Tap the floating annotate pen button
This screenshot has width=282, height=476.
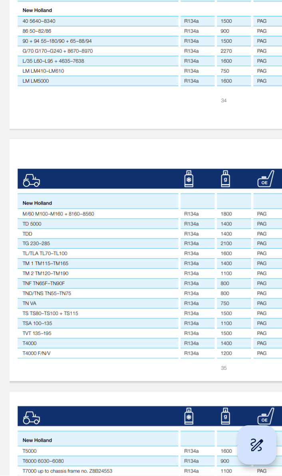(x=256, y=444)
